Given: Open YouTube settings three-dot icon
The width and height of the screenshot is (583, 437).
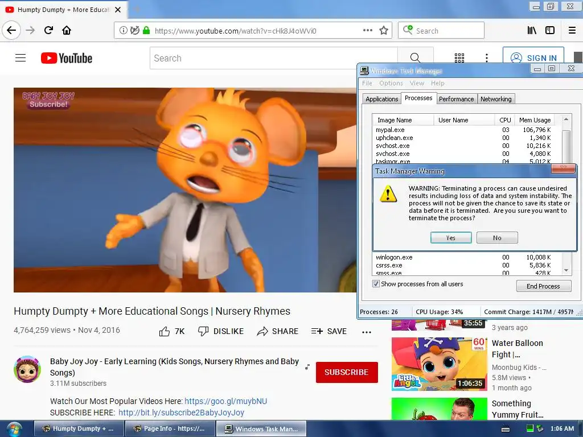Looking at the screenshot, I should tap(487, 58).
